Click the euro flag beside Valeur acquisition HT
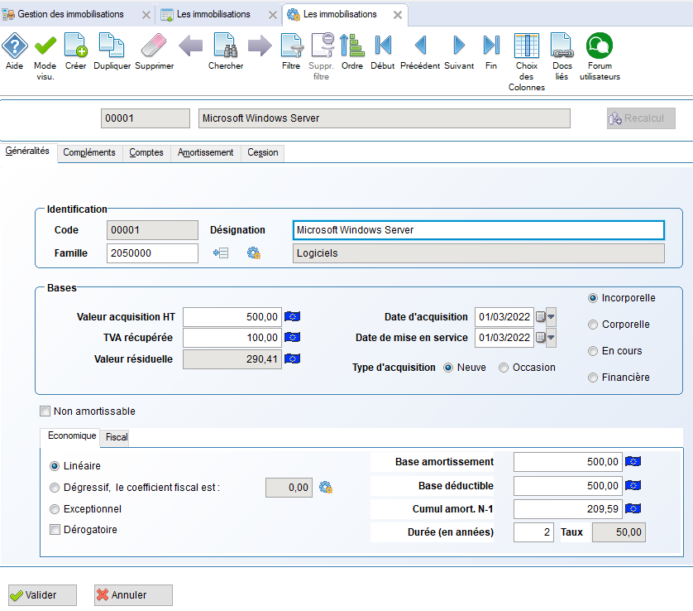Image resolution: width=693 pixels, height=611 pixels. 292,317
